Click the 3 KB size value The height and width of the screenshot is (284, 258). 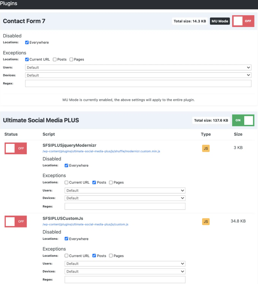pos(238,148)
